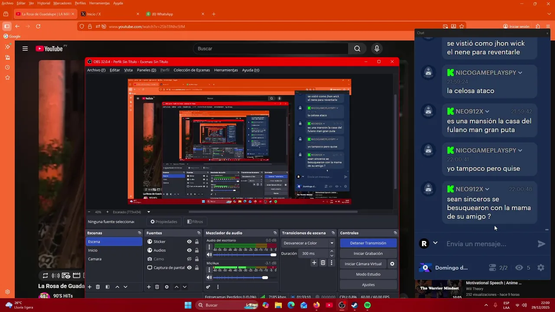The image size is (555, 312).
Task: Toggle lock on Camo source
Action: point(197,259)
